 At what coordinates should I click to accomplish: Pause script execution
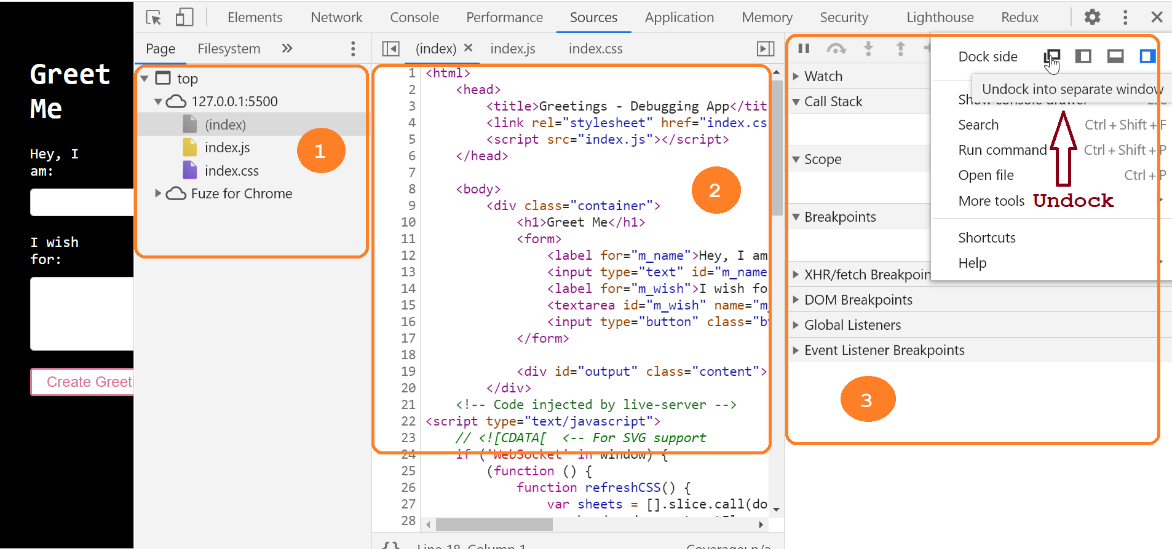point(804,49)
